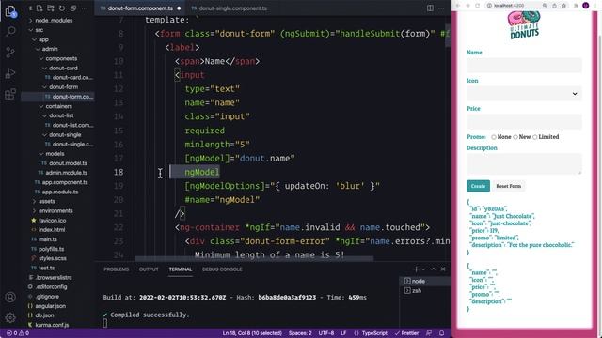Click the Name input field
The height and width of the screenshot is (338, 602).
click(524, 65)
